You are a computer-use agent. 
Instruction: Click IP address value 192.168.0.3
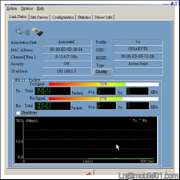[x=67, y=72]
